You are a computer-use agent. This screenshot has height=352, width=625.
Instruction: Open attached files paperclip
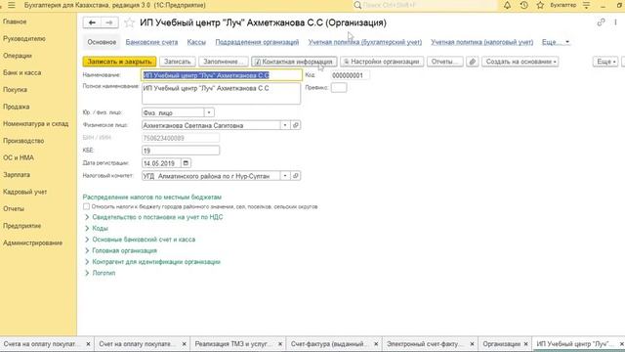[x=473, y=62]
